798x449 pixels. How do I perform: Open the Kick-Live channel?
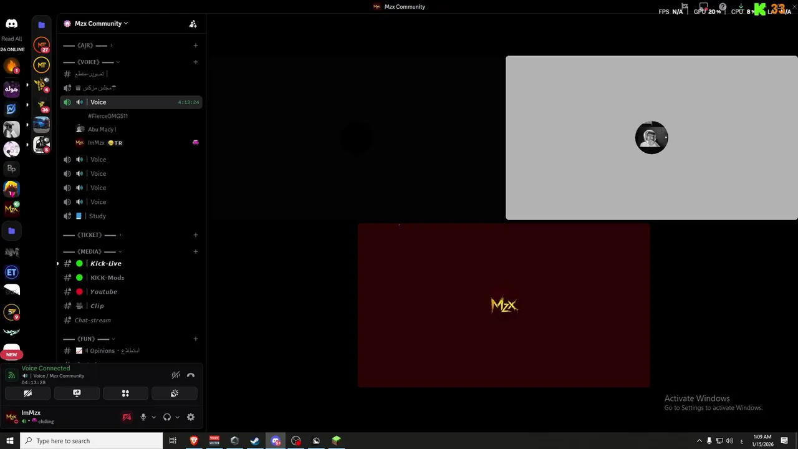click(x=131, y=263)
